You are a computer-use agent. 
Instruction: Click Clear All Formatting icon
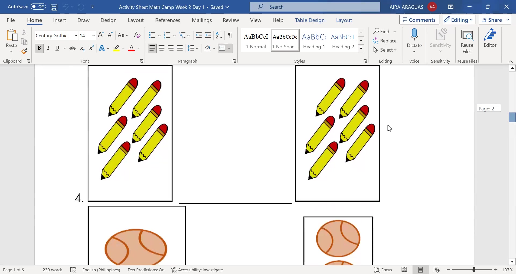coord(137,35)
